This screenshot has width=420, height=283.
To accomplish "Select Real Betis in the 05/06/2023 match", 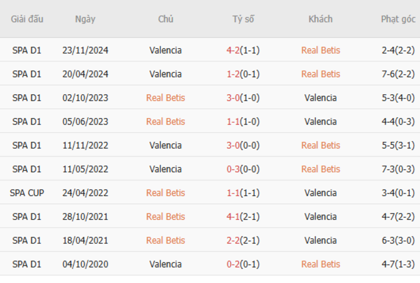I will pos(165,122).
